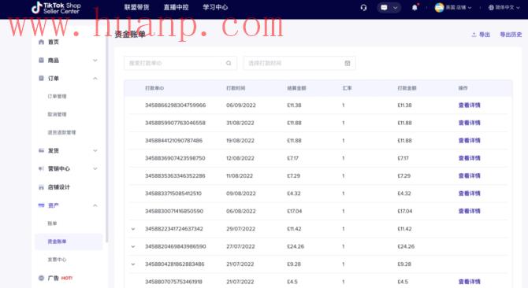This screenshot has height=288, width=528.
Task: Open the shop region dropdown arrow
Action: pos(470,7)
